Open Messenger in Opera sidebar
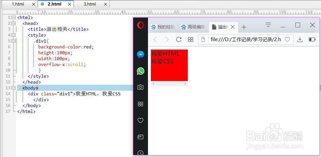 pos(141,54)
